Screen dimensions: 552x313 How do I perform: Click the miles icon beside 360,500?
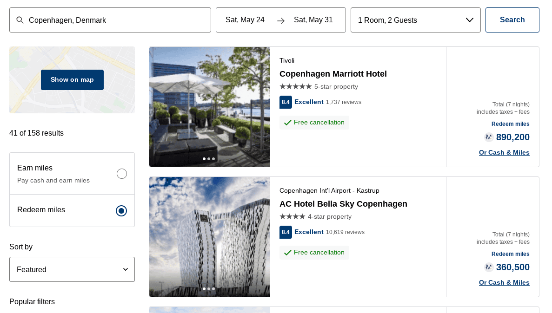click(x=488, y=267)
